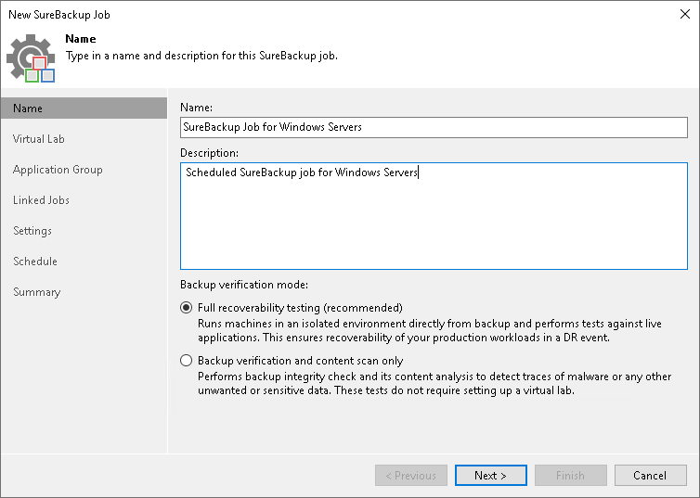Click text 'Runs machines in an isolated environment'
This screenshot has height=498, width=700.
click(430, 330)
